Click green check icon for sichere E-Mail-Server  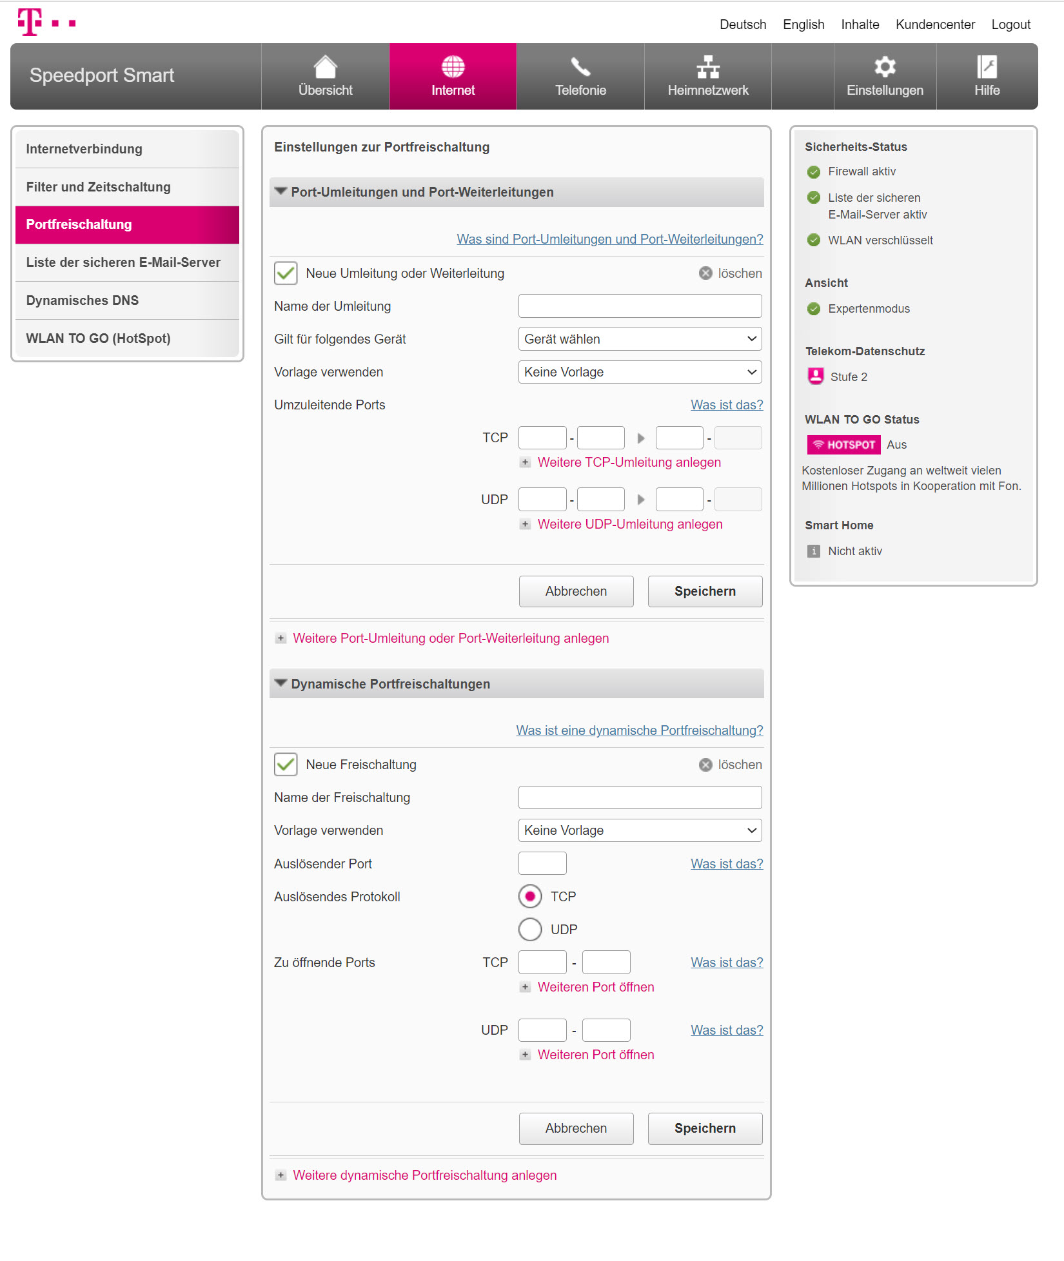[x=814, y=197]
